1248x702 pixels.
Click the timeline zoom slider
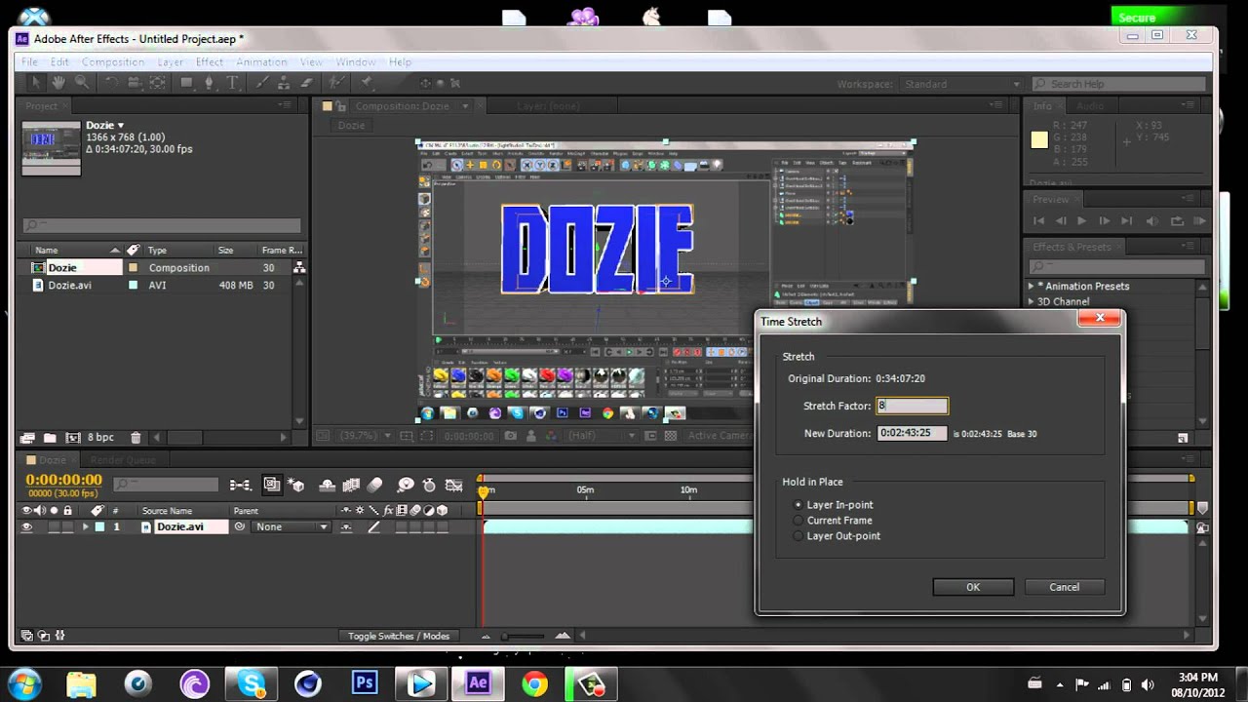(504, 637)
